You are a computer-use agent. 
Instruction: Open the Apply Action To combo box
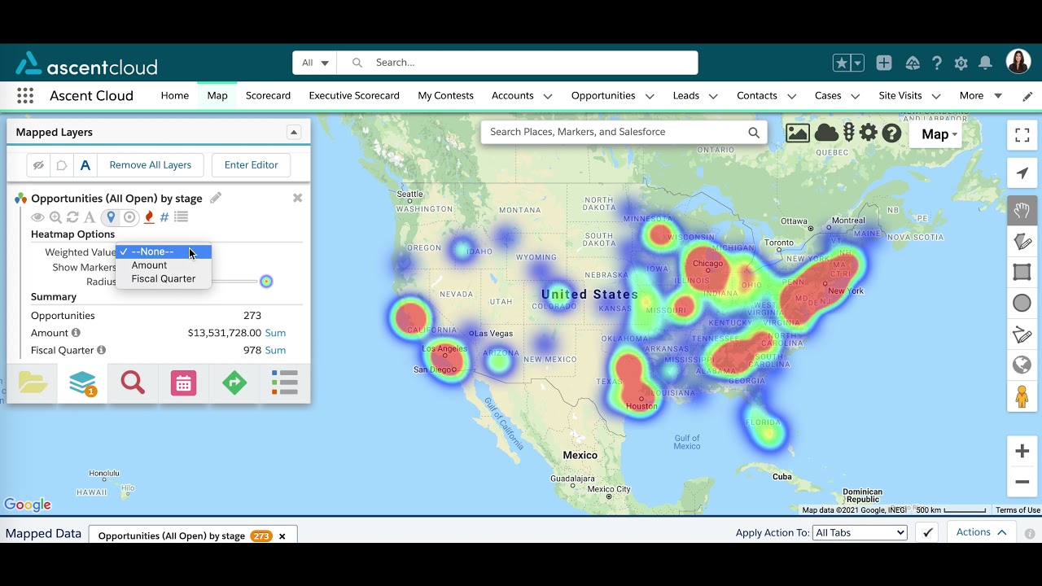860,533
